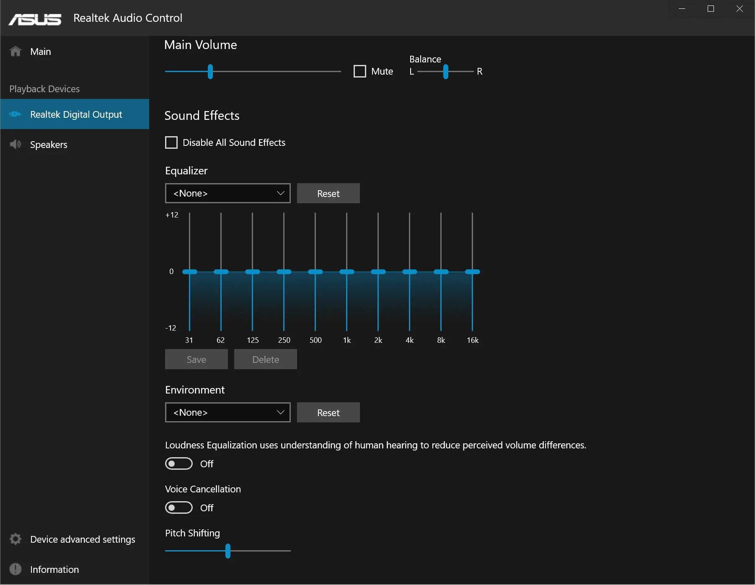Click the Realtek Digital Output device icon
The image size is (755, 585).
coord(15,114)
